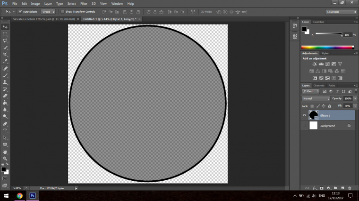The image size is (359, 201).
Task: Add a layer style (fx)
Action: pos(314,188)
